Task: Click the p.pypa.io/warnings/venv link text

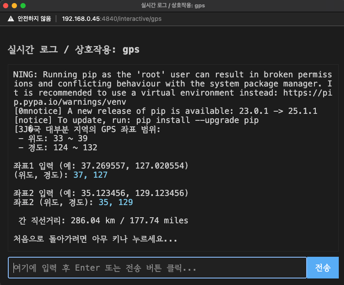Action: [x=69, y=102]
